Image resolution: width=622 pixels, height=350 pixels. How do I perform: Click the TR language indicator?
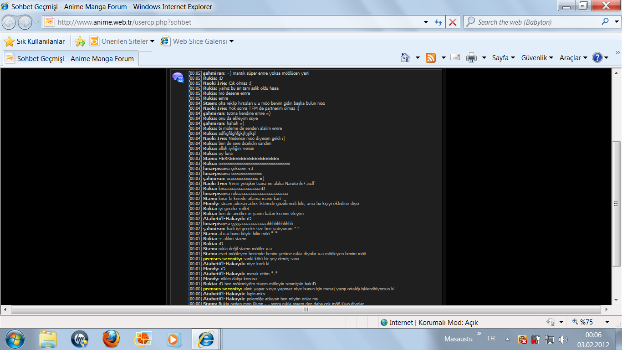tap(491, 339)
